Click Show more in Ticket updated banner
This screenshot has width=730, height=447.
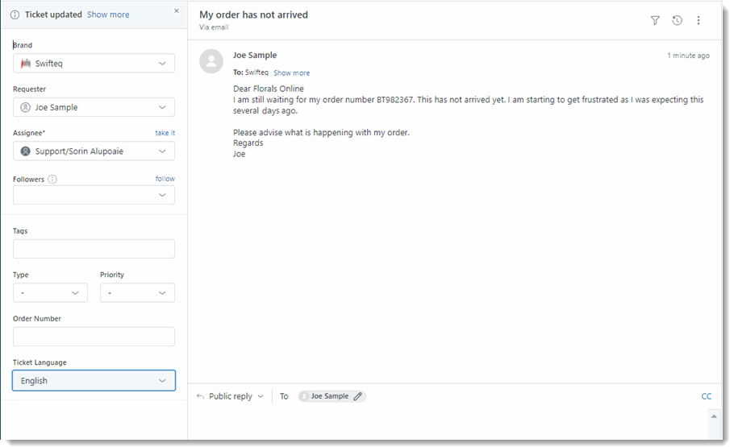pyautogui.click(x=108, y=14)
